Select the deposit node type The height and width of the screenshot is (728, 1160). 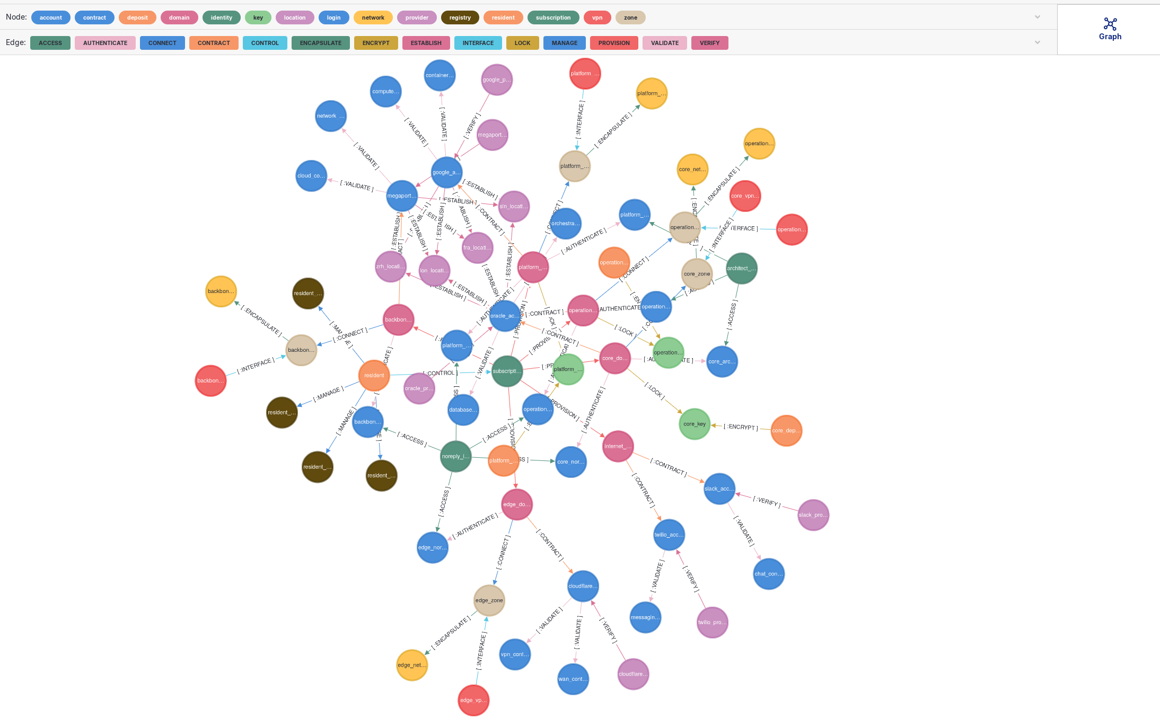pyautogui.click(x=136, y=17)
